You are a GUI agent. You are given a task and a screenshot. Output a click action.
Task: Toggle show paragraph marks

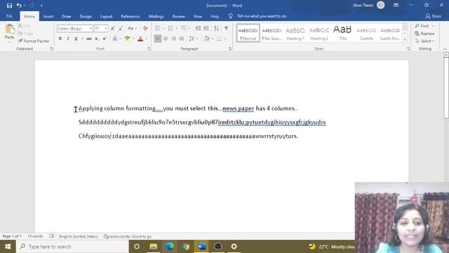point(227,28)
